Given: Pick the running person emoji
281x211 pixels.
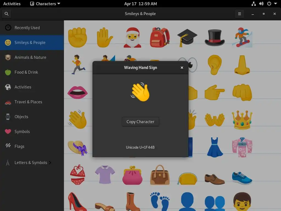Looking at the screenshot, I should [78, 65].
